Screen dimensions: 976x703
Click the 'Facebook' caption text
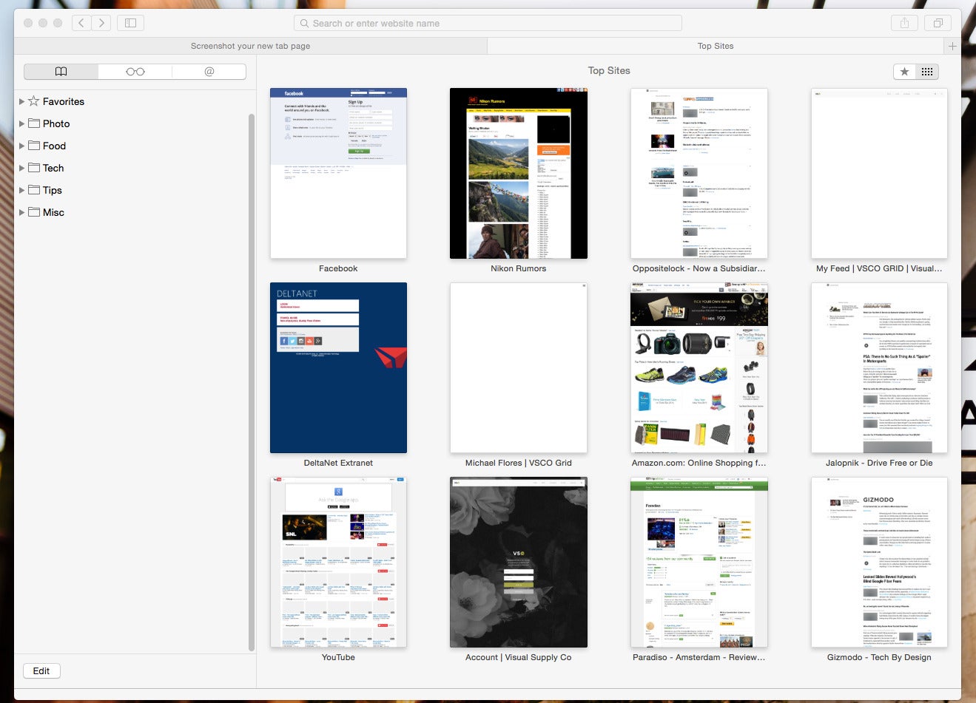point(338,268)
